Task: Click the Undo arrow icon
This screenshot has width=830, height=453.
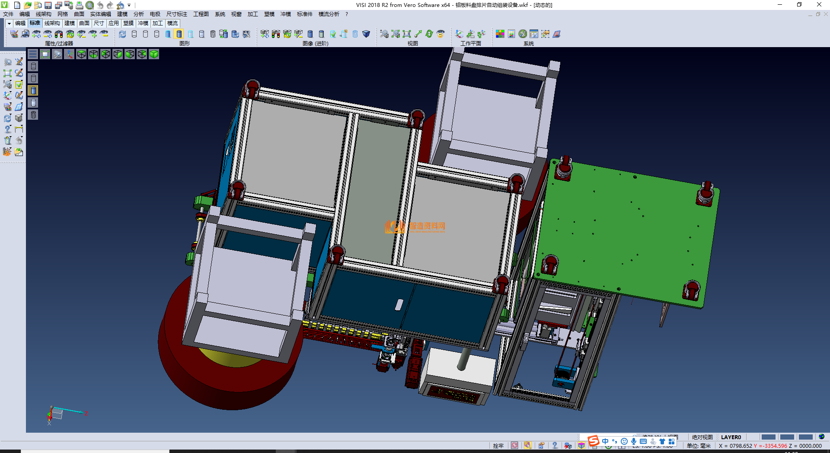Action: pyautogui.click(x=100, y=5)
